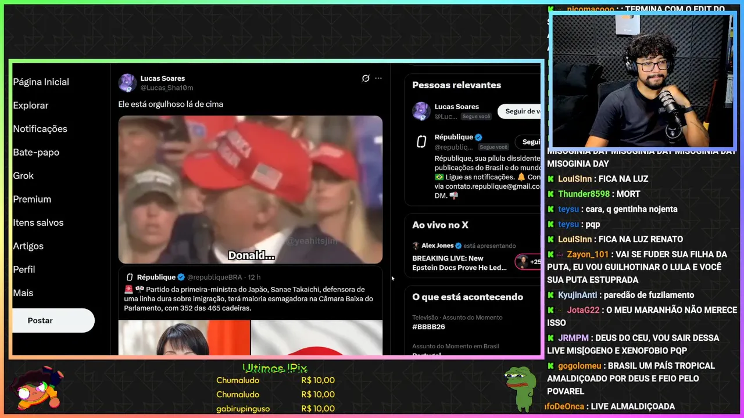The height and width of the screenshot is (418, 744).
Task: Open Página Inicial in X sidebar
Action: (41, 82)
